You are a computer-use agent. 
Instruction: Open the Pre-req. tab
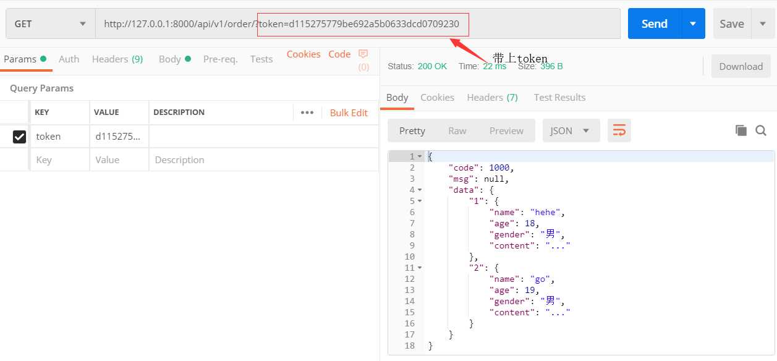coord(220,59)
